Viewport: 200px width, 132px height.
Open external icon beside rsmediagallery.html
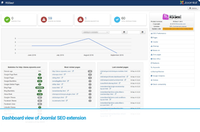pyautogui.click(x=68, y=81)
